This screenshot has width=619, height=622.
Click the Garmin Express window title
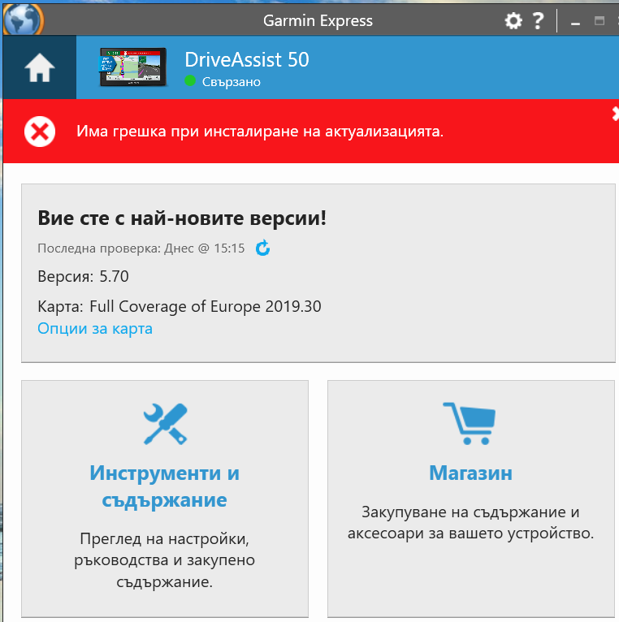tap(318, 20)
